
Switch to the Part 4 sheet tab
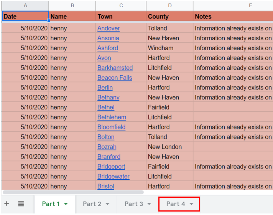(x=176, y=204)
